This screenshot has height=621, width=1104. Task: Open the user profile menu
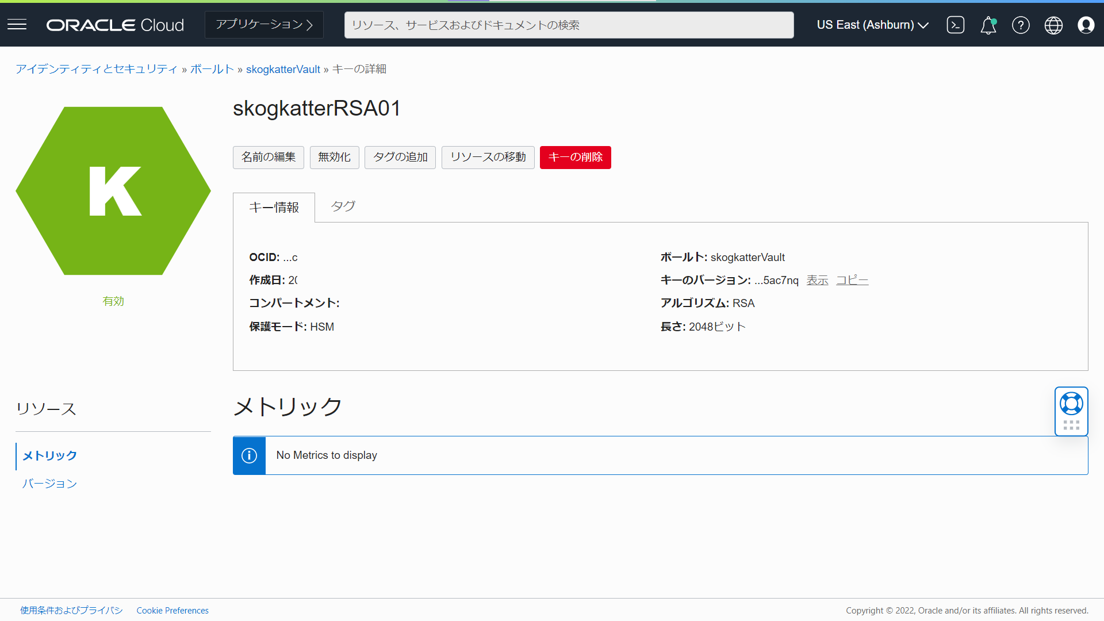pos(1086,25)
